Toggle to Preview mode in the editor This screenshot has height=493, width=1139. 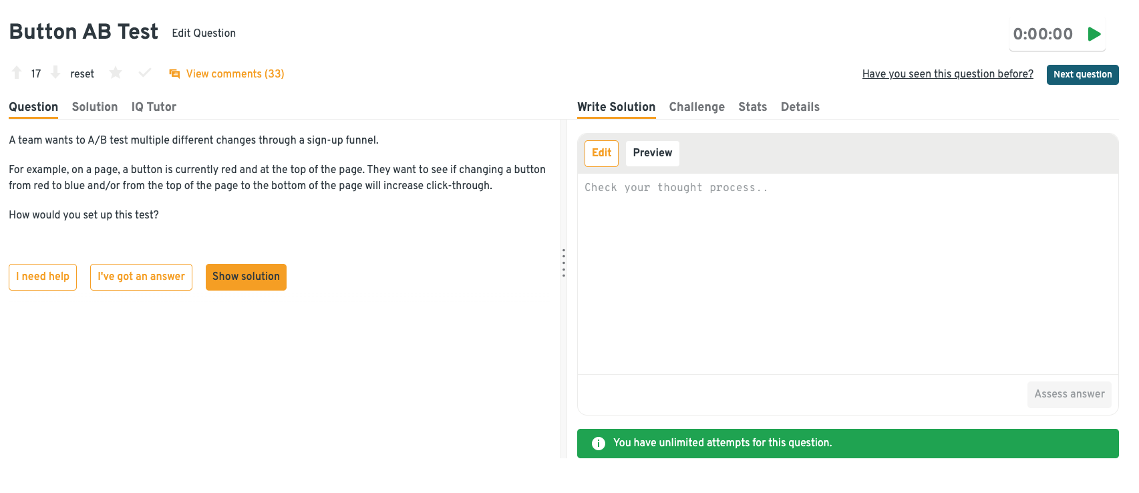(652, 153)
